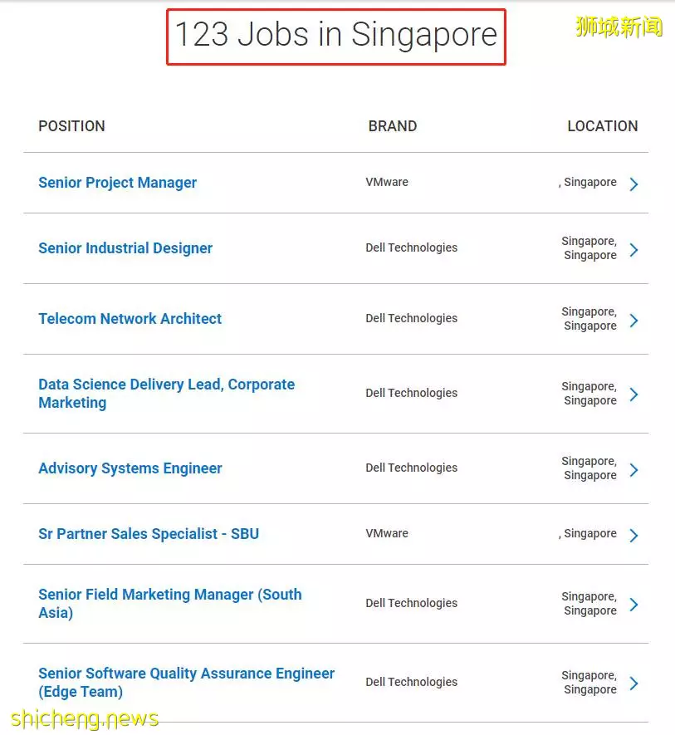
Task: Click chevron on Sr Partner Sales Specialist row
Action: pyautogui.click(x=633, y=536)
